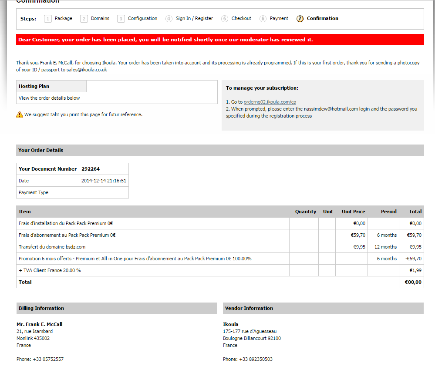Click the step 1 number icon
435x370 pixels.
pyautogui.click(x=48, y=19)
